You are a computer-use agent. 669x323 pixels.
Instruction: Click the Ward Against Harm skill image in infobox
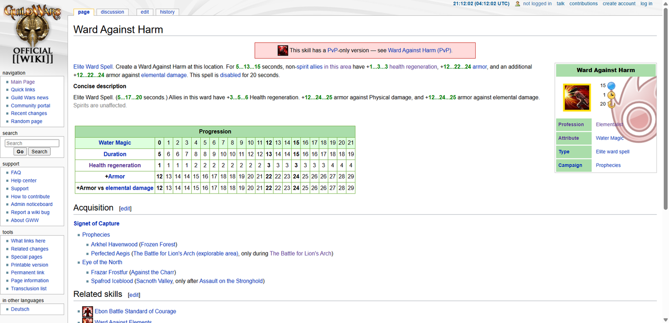[x=576, y=97]
